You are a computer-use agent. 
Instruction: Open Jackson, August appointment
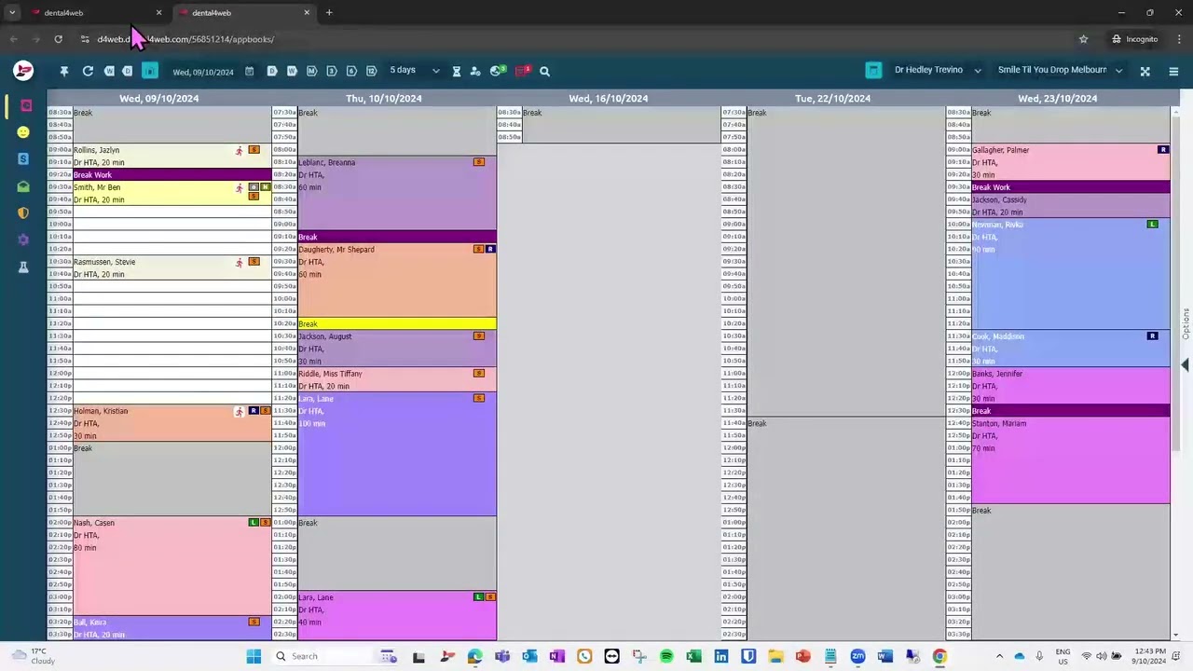397,349
